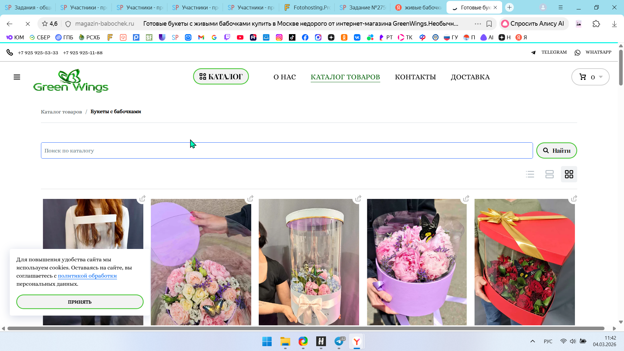Open Telegram from the Windows taskbar
This screenshot has height=351, width=624.
pyautogui.click(x=339, y=342)
